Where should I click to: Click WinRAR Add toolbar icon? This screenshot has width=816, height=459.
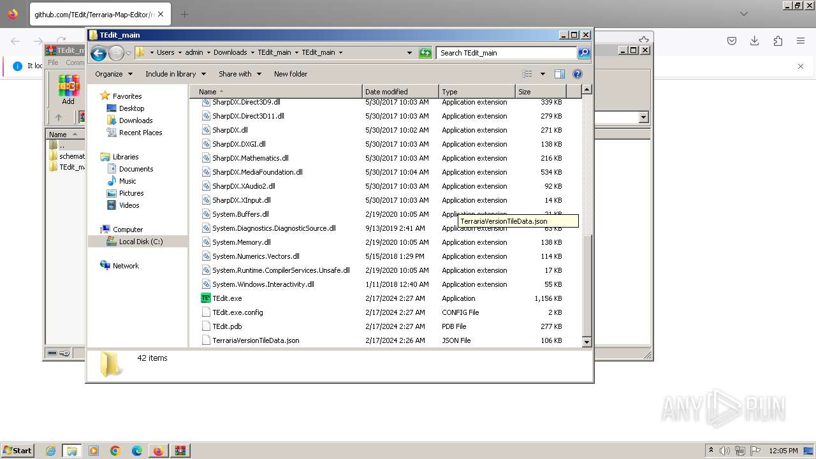[68, 90]
